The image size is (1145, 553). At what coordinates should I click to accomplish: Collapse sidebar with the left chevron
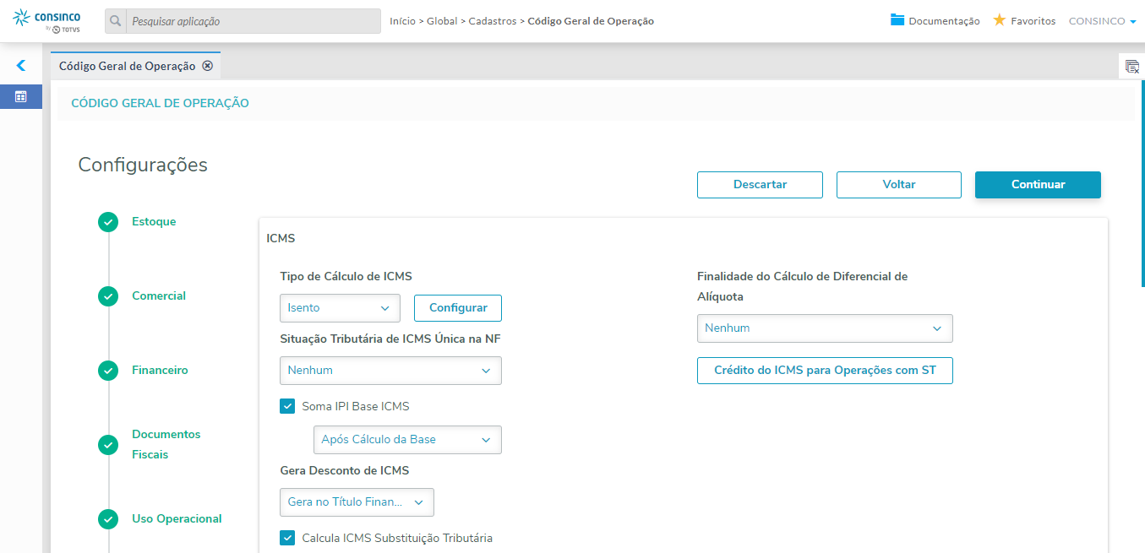coord(21,65)
